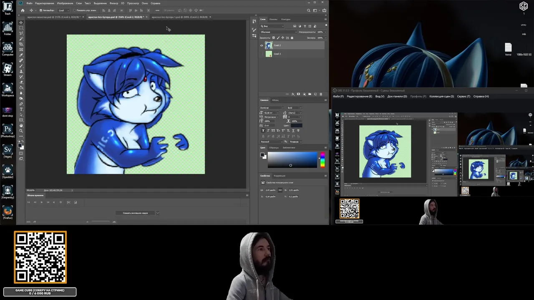Open OBS Коллекция сцен menu
Viewport: 534px width, 300px height.
[441, 96]
